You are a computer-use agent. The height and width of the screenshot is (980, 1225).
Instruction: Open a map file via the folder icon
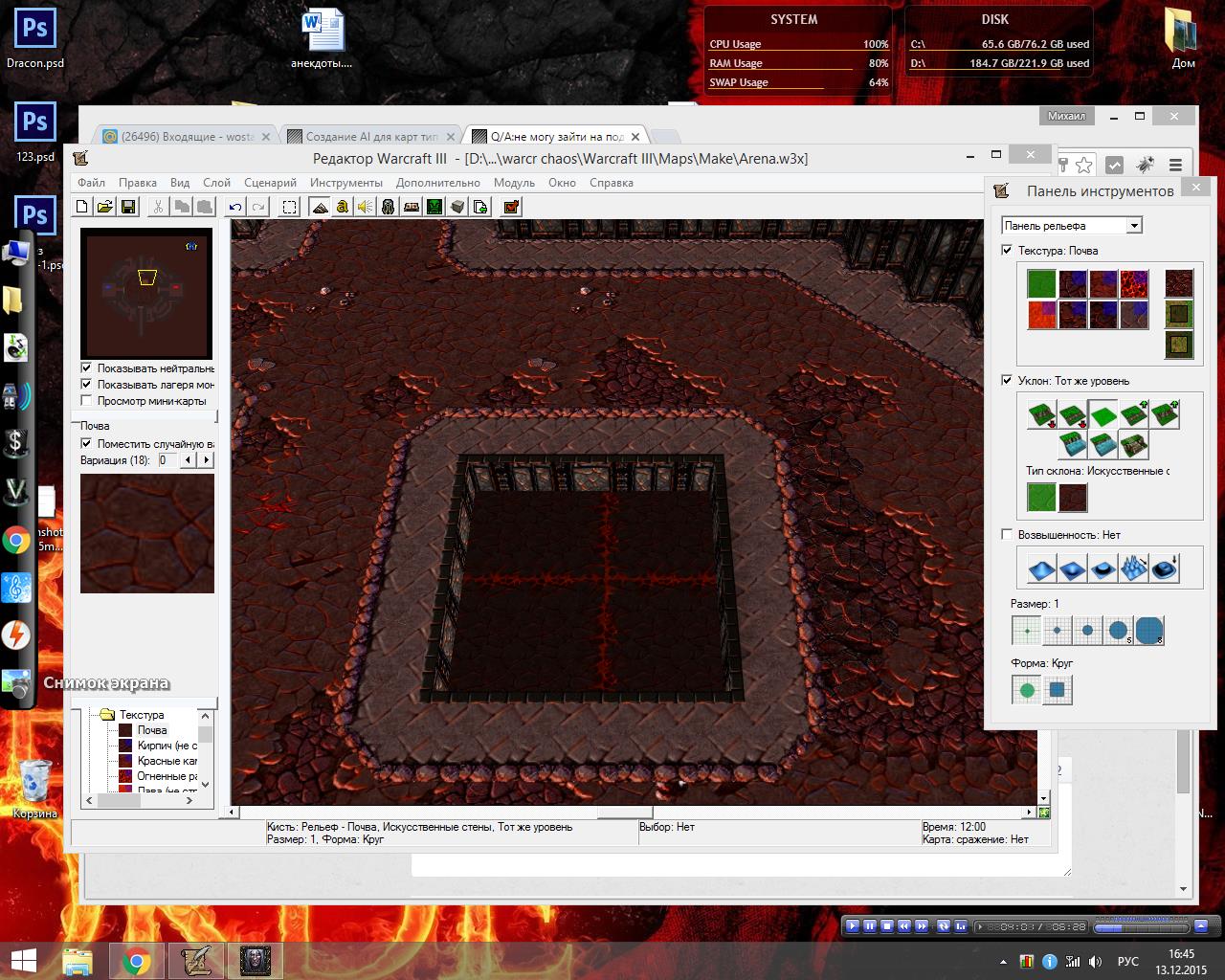pyautogui.click(x=105, y=207)
